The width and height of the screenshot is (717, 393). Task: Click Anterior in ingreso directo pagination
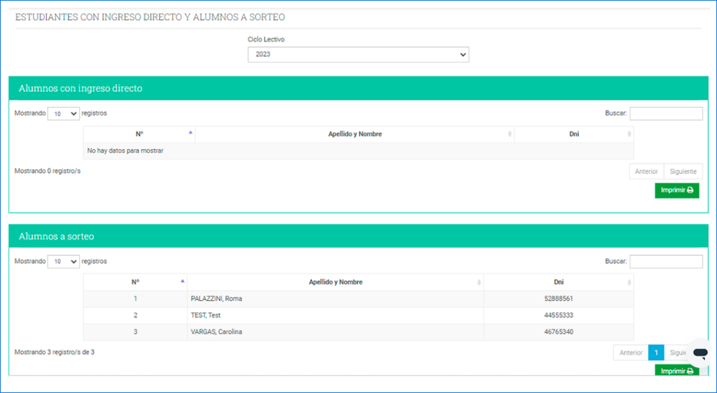coord(646,171)
